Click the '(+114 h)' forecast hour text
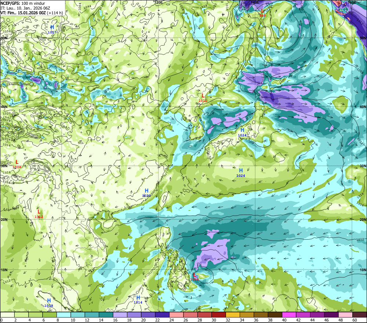The image size is (367, 323). coord(55,13)
